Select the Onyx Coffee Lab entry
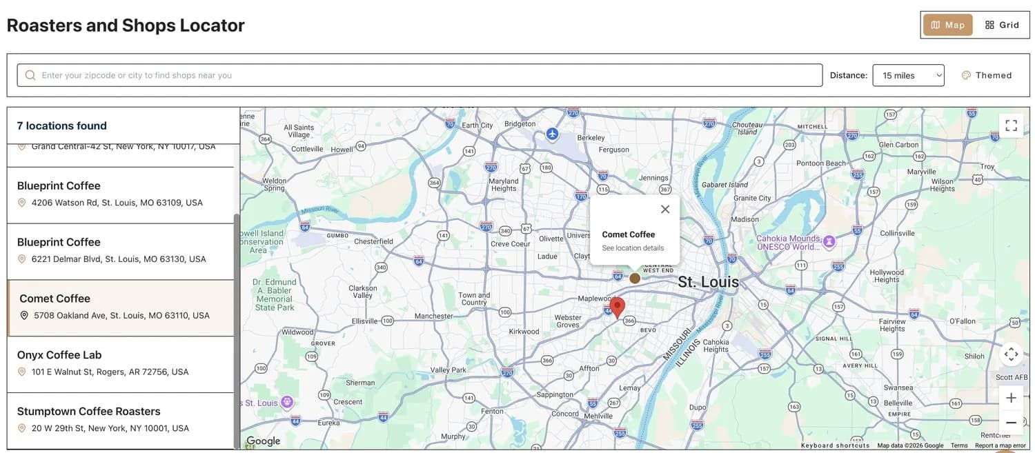Viewport: 1035px width, 453px height. pos(120,365)
